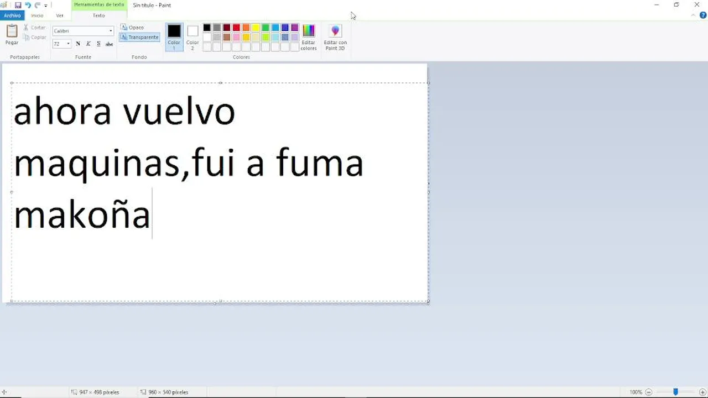Viewport: 708px width, 398px height.
Task: Open the Archivo menu
Action: tap(12, 15)
